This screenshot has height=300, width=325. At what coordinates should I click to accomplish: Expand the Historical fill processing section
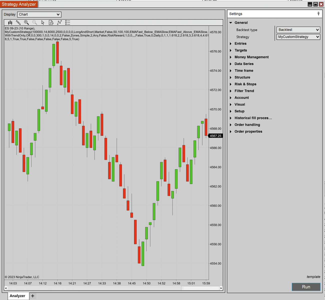[x=231, y=118]
